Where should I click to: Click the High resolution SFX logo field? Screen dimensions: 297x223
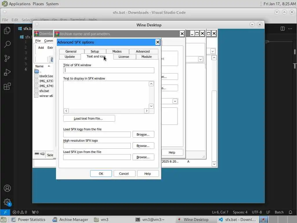pos(97,146)
